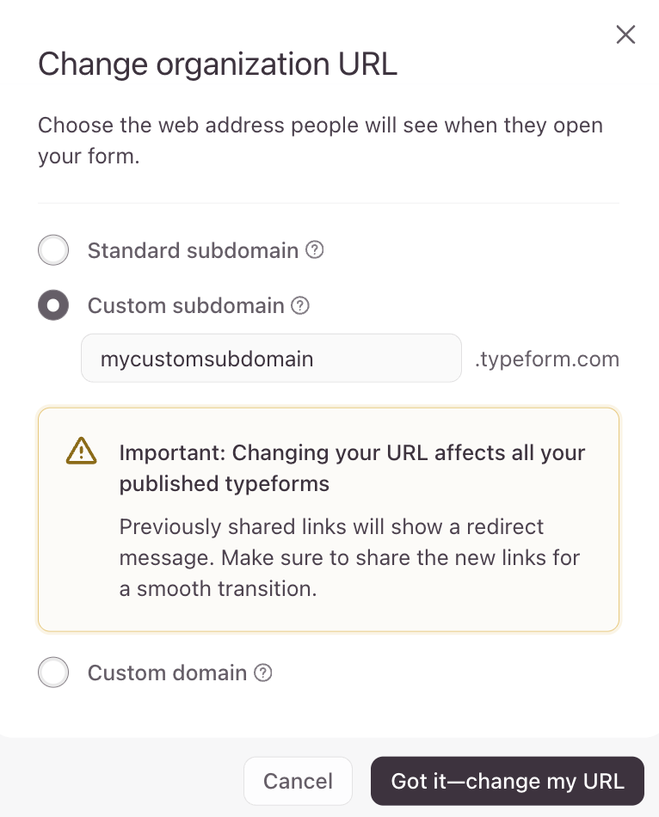659x817 pixels.
Task: Click the Standard subdomain label text
Action: [193, 251]
